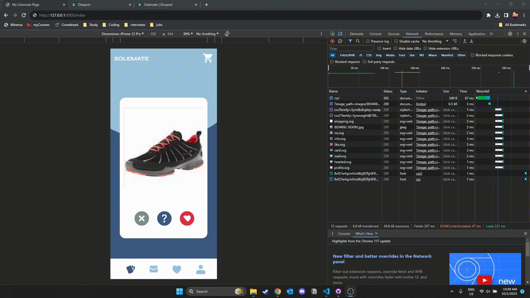Click the rotate device orientation icon
Viewport: 530px width, 298px height.
(227, 34)
